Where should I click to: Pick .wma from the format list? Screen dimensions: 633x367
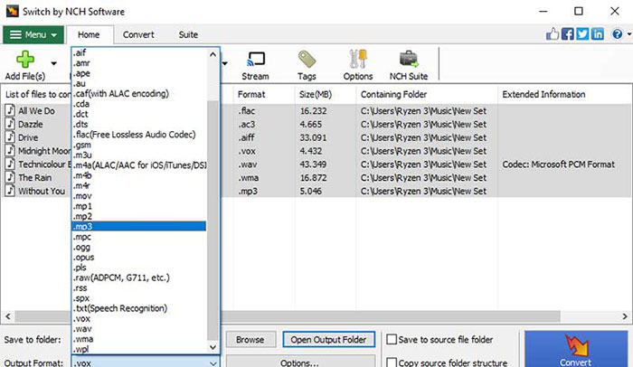tap(139, 339)
